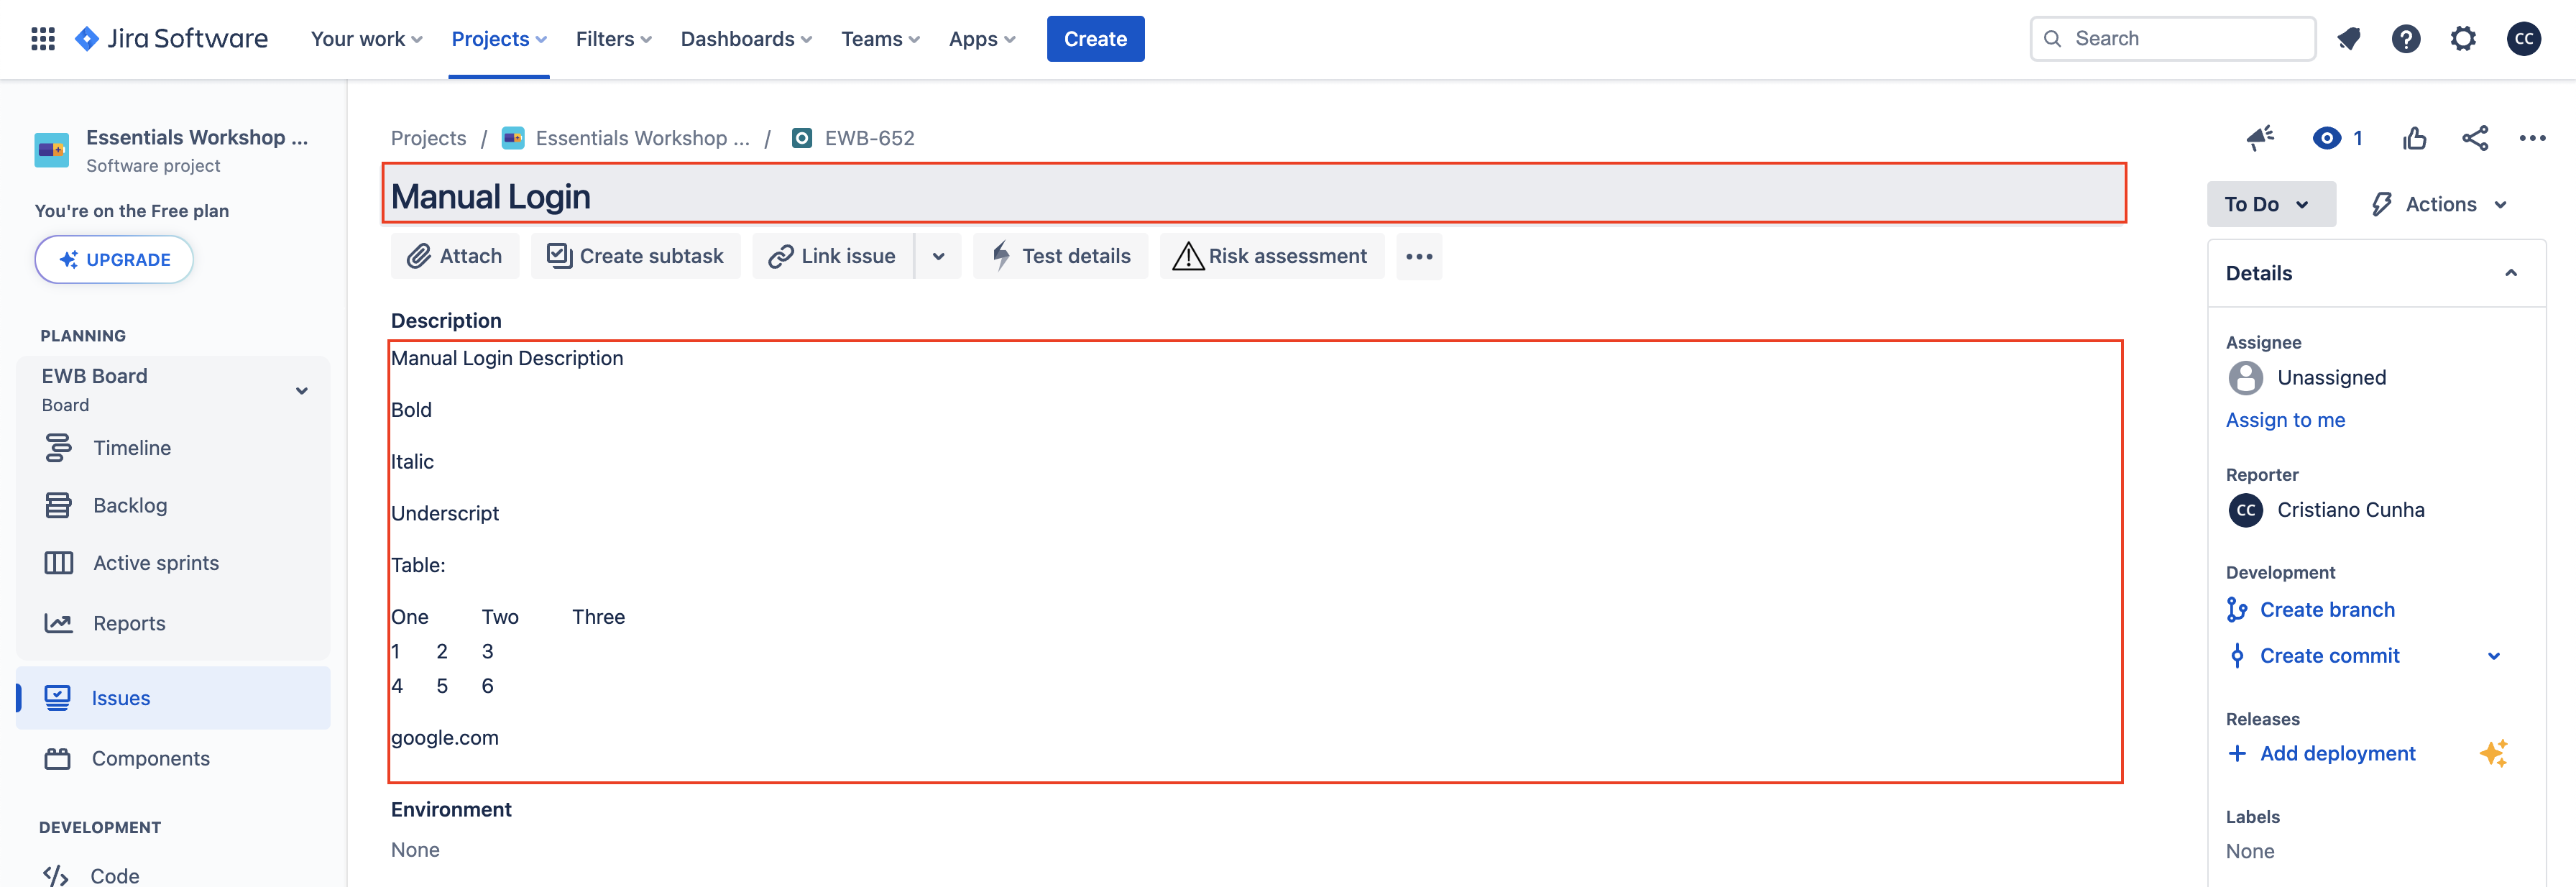Open the app switcher grid icon
Viewport: 2576px width, 887px height.
coord(43,39)
